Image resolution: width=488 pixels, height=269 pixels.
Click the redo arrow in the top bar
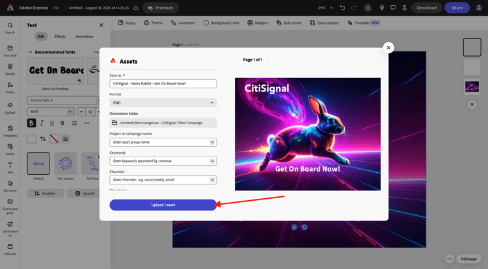353,8
